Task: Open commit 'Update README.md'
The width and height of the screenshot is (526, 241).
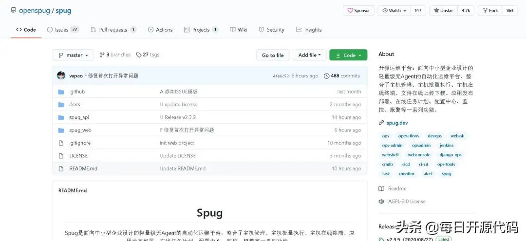Action: (x=183, y=168)
